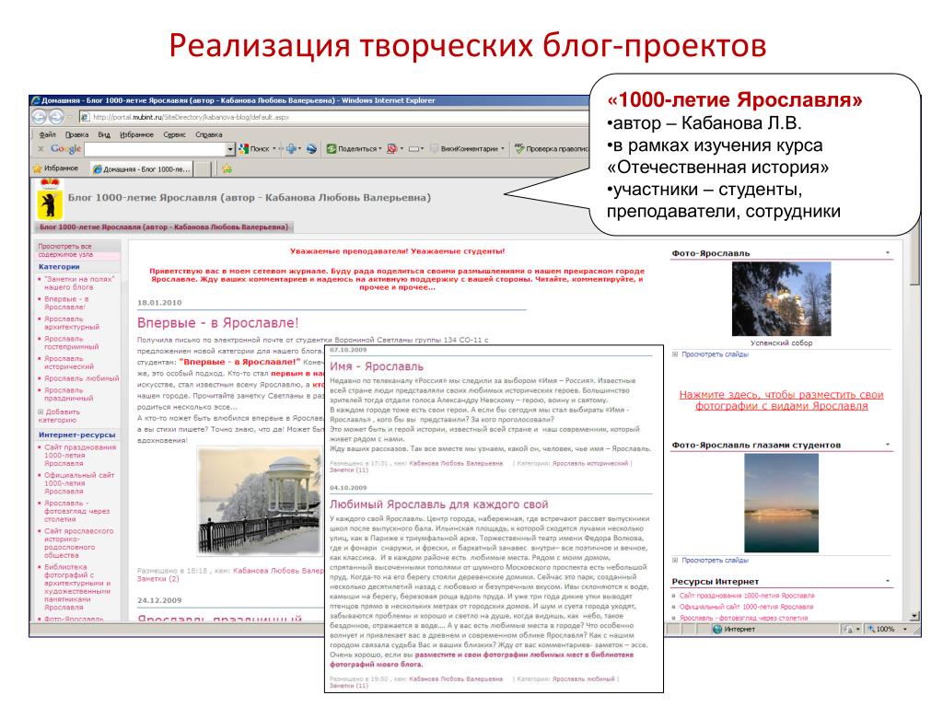
Task: Open the "Заметки на полях" нашего блога category
Action: point(79,284)
